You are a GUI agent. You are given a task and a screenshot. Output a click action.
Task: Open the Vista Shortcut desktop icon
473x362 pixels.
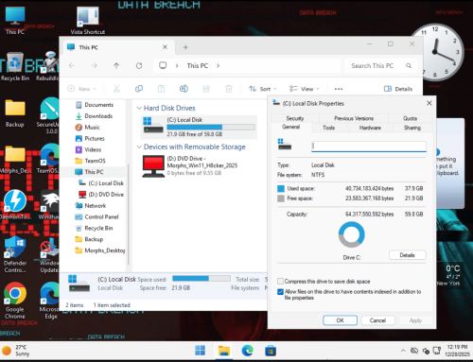[88, 20]
